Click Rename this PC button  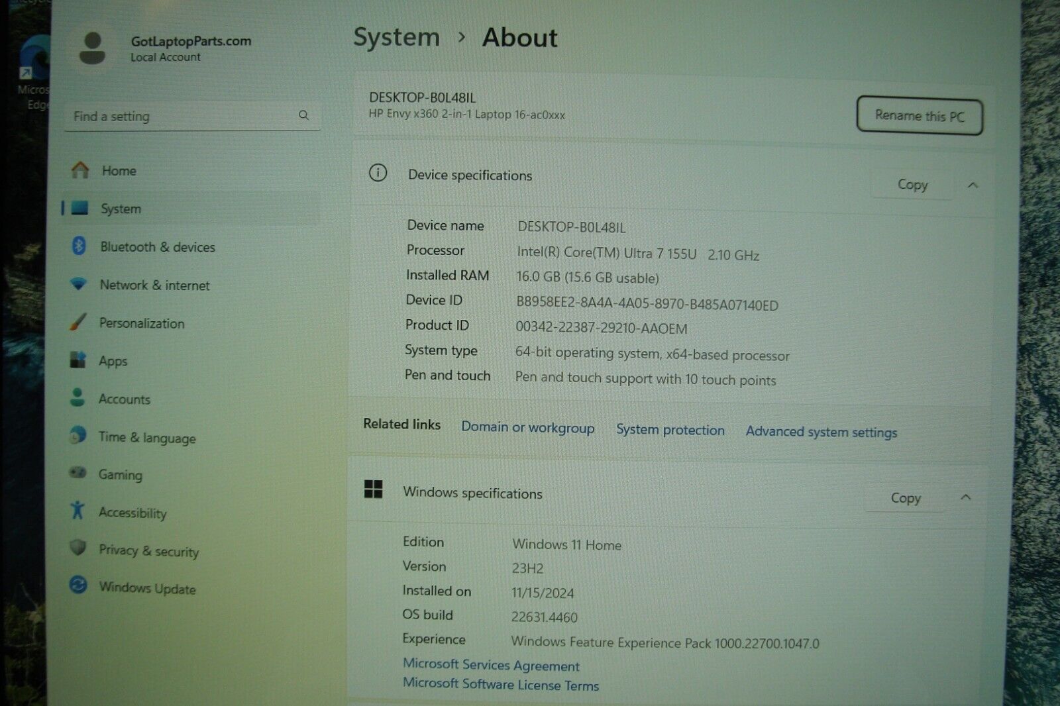(919, 116)
